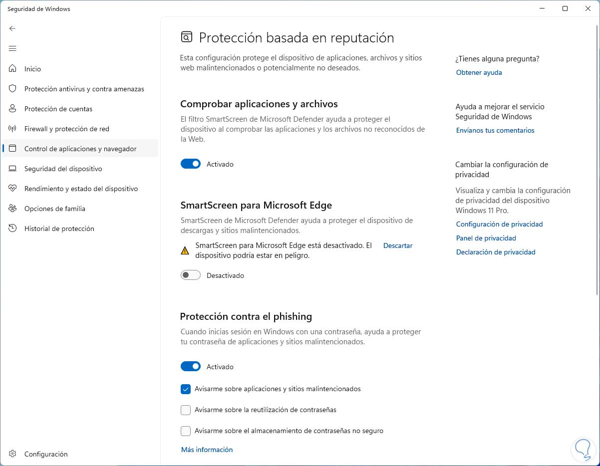This screenshot has width=600, height=466.
Task: Click the Firewall network protection icon
Action: pyautogui.click(x=13, y=129)
